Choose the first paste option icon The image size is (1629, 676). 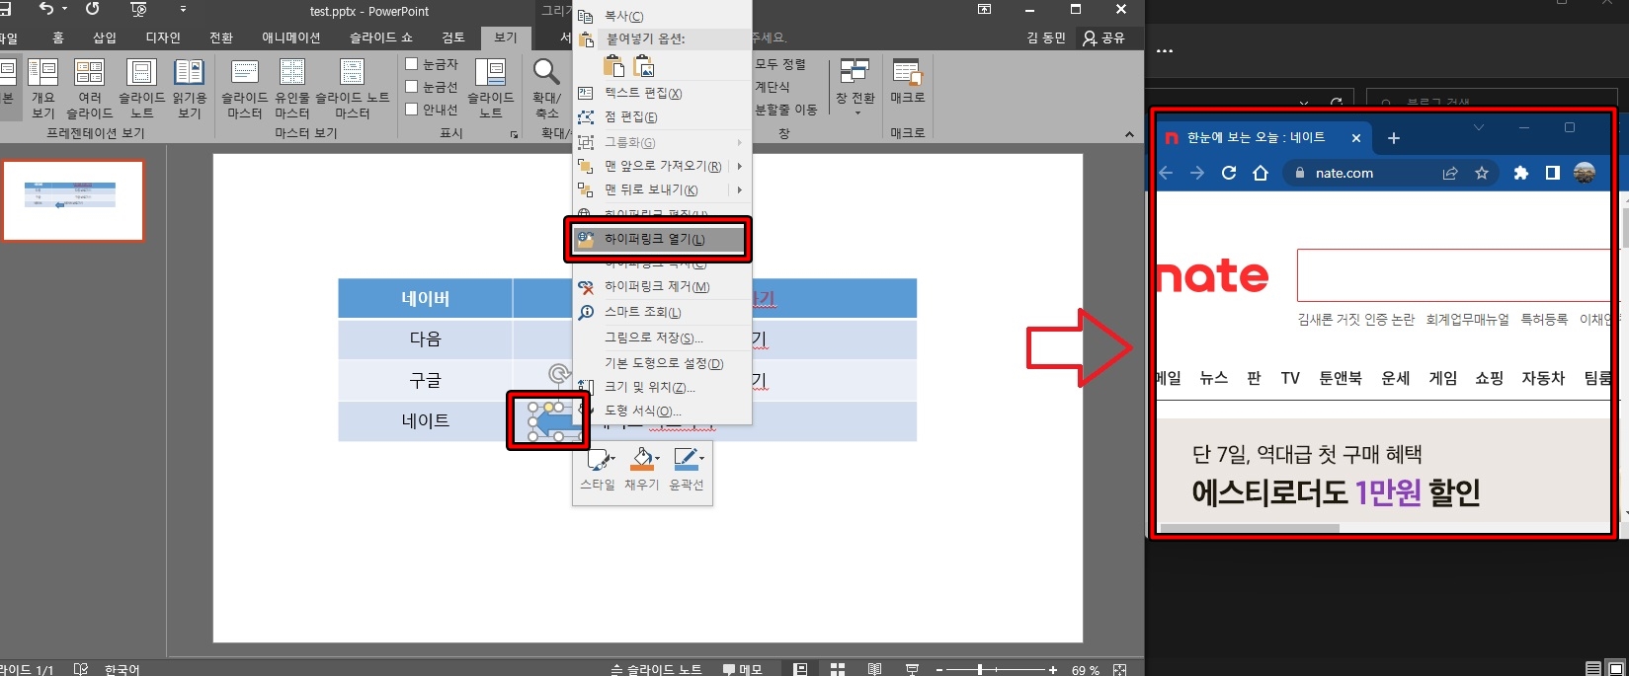pyautogui.click(x=613, y=66)
